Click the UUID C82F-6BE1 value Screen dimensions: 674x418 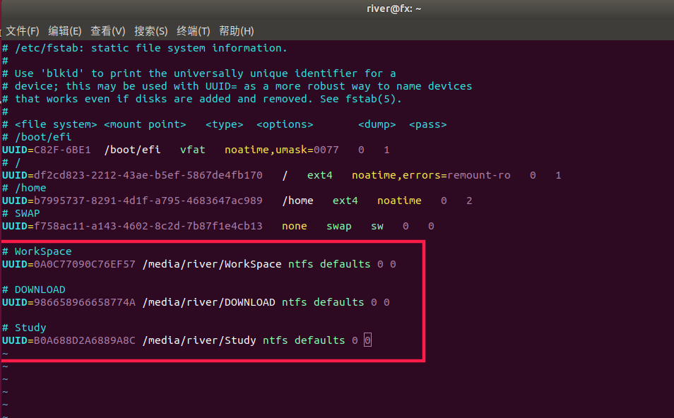[x=62, y=150]
